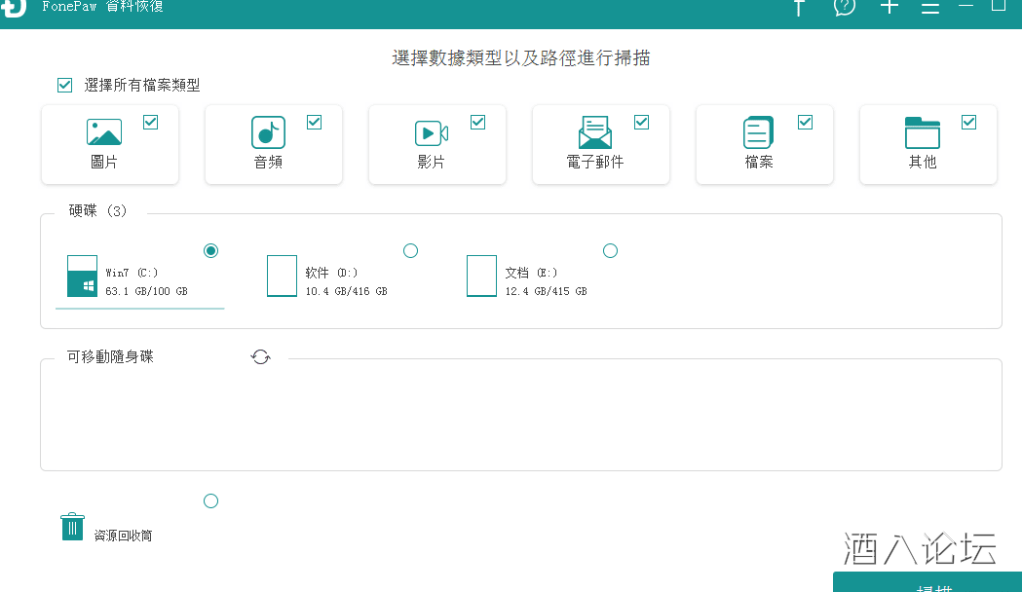Open the hamburger menu in title bar
This screenshot has height=592, width=1022.
(x=930, y=8)
